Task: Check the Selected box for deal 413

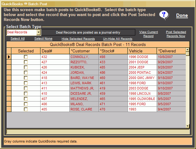Action: point(26,83)
